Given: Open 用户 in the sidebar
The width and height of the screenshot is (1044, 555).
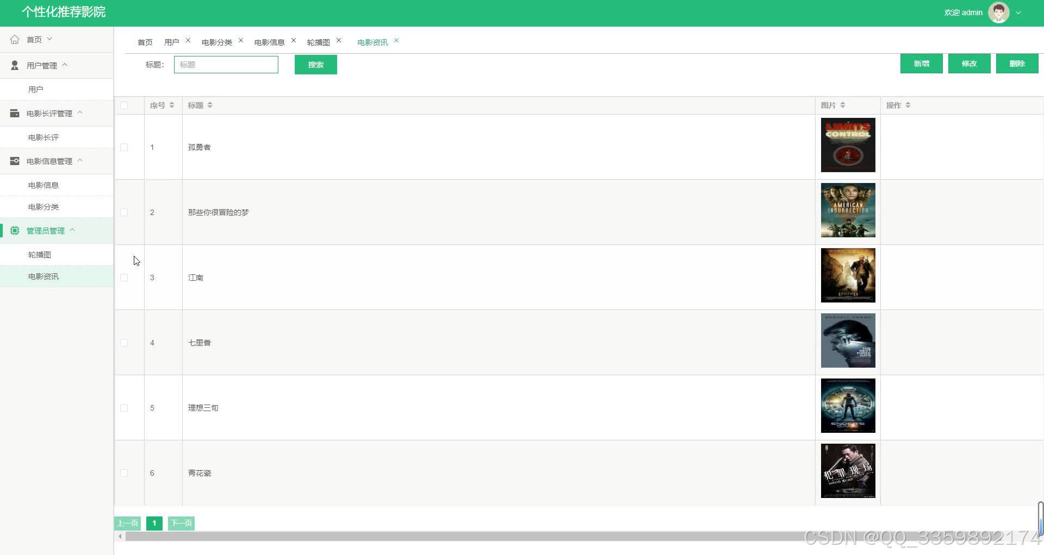Looking at the screenshot, I should coord(57,90).
